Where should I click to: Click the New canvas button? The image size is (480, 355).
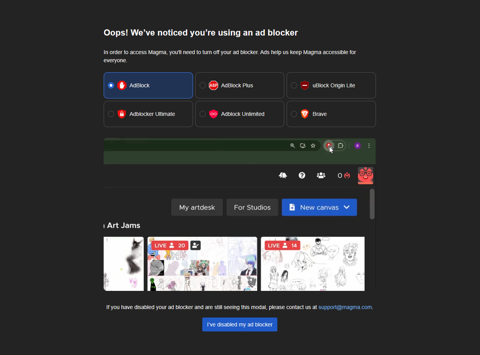click(319, 207)
